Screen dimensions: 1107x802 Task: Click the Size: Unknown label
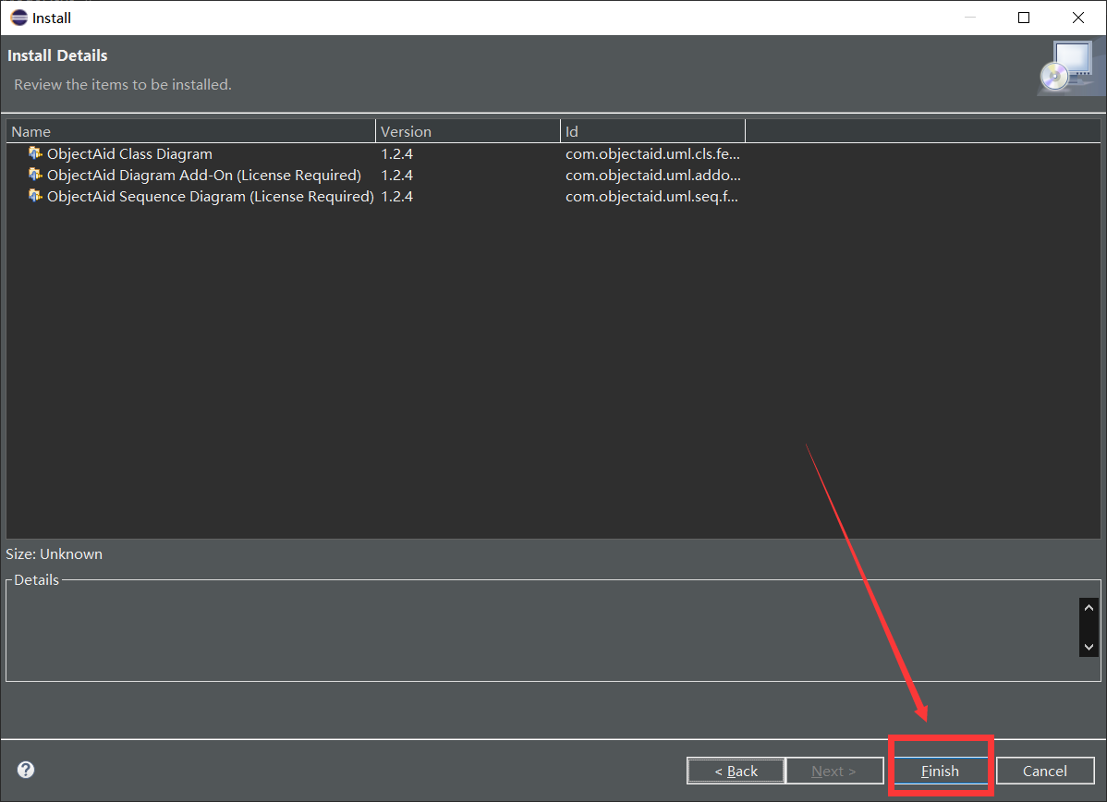click(55, 554)
